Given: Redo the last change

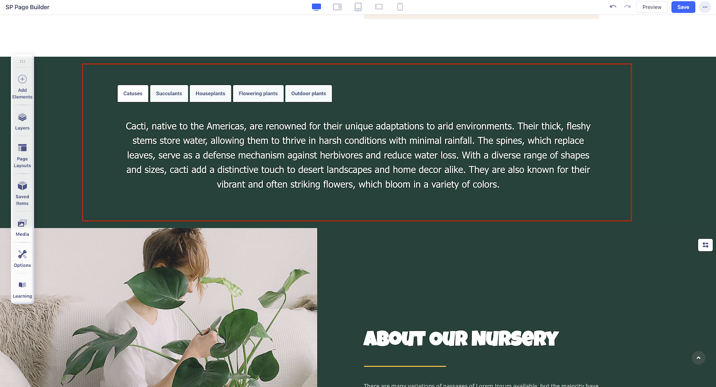Looking at the screenshot, I should pyautogui.click(x=627, y=7).
